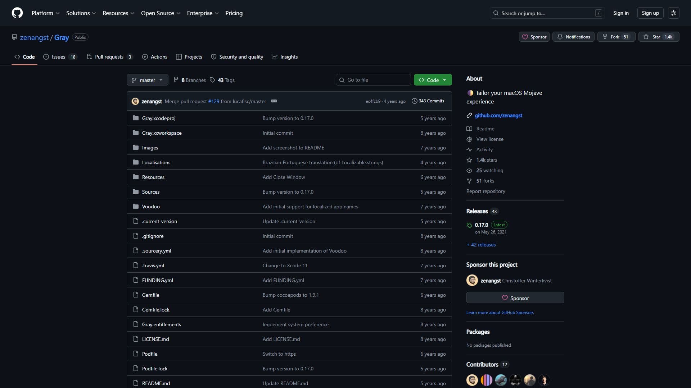Click the folder icon next to Voodoo
The image size is (691, 388).
pos(136,206)
